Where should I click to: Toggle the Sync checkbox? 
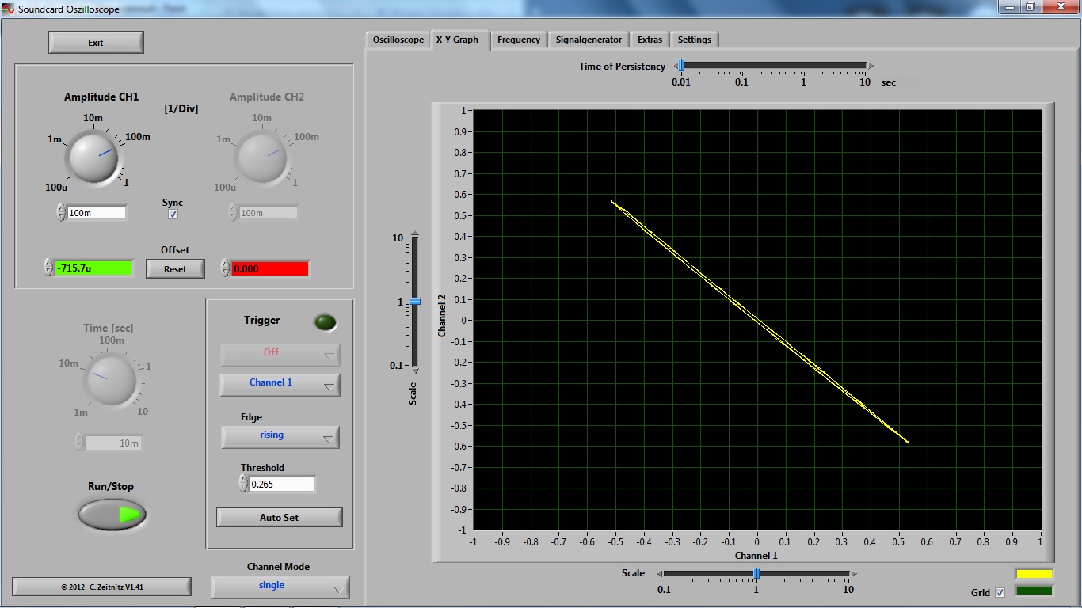173,215
